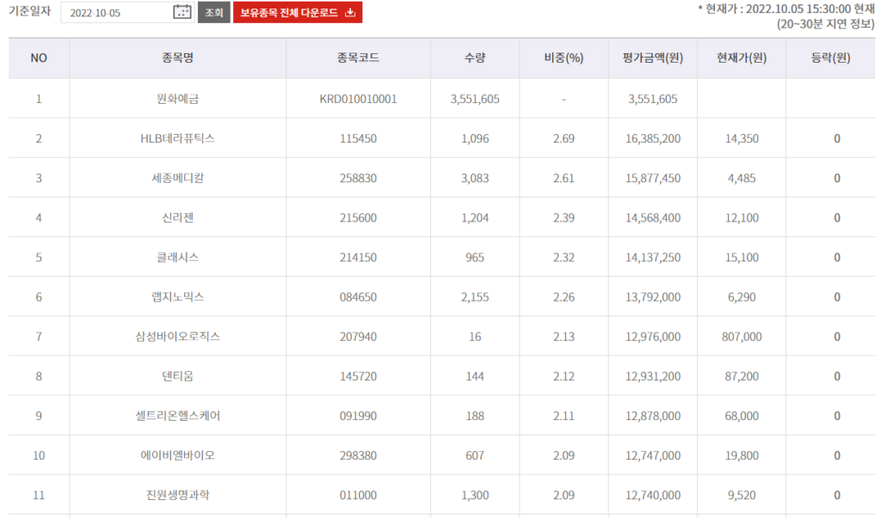The height and width of the screenshot is (518, 881).
Task: Sort by the 종목명 column header
Action: [177, 58]
